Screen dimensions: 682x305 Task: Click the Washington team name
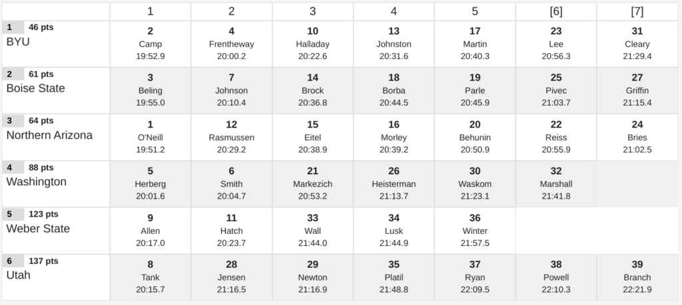(x=36, y=182)
